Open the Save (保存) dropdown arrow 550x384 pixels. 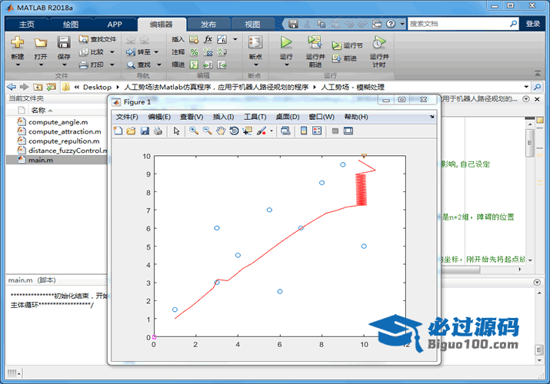(x=64, y=65)
